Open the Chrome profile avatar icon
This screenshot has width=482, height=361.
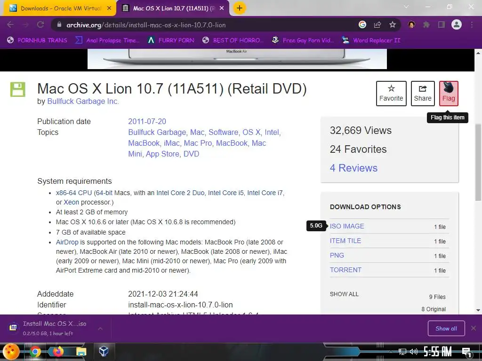click(x=457, y=24)
